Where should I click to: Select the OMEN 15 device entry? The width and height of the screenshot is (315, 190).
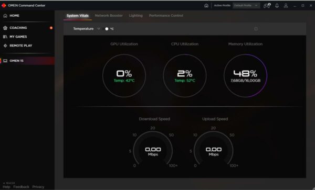pyautogui.click(x=27, y=61)
